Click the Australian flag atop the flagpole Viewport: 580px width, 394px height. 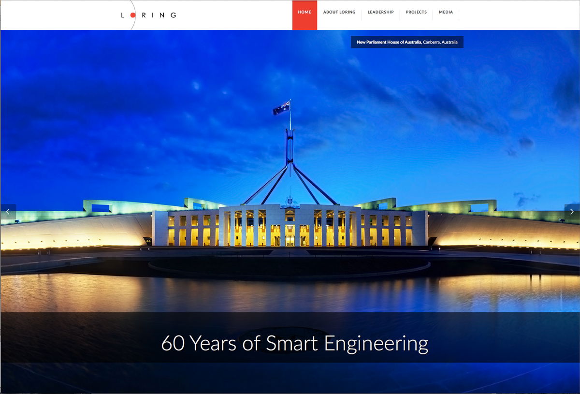(x=281, y=108)
